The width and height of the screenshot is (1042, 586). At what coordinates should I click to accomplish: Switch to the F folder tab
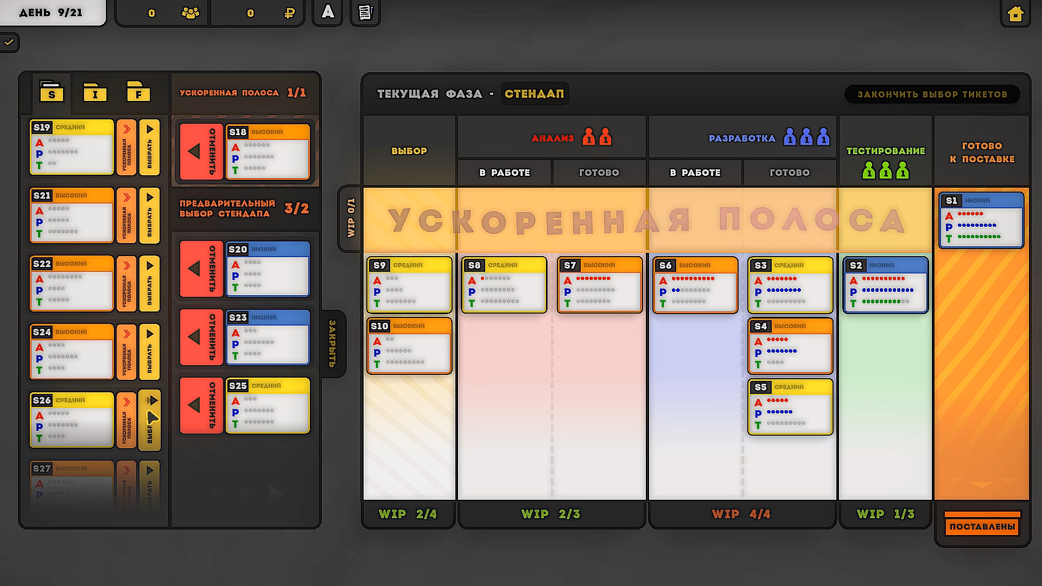coord(138,92)
